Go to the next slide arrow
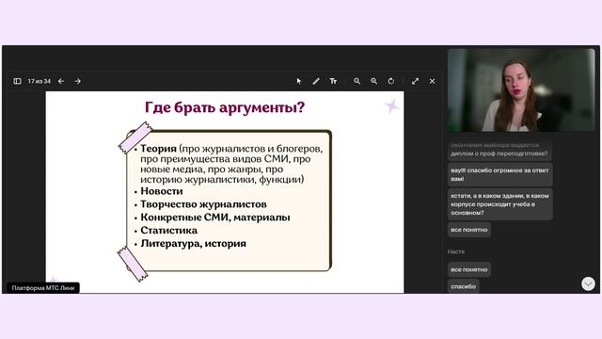The height and width of the screenshot is (339, 602). tap(78, 81)
